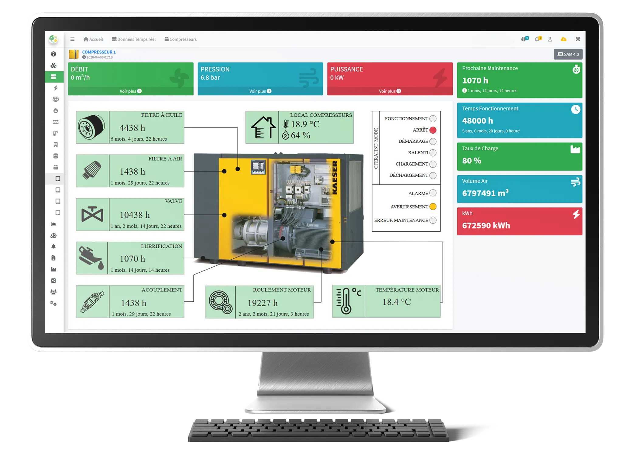
Task: Click the Taux de Charge 80 % value
Action: tap(472, 161)
